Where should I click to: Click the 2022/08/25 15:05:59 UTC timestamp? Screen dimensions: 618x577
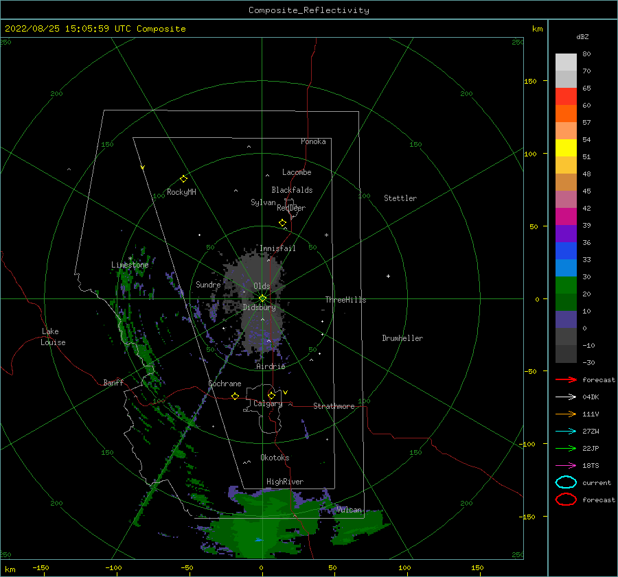95,29
